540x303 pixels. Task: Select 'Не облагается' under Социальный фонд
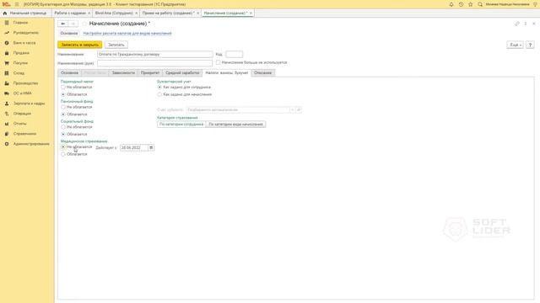coord(63,127)
